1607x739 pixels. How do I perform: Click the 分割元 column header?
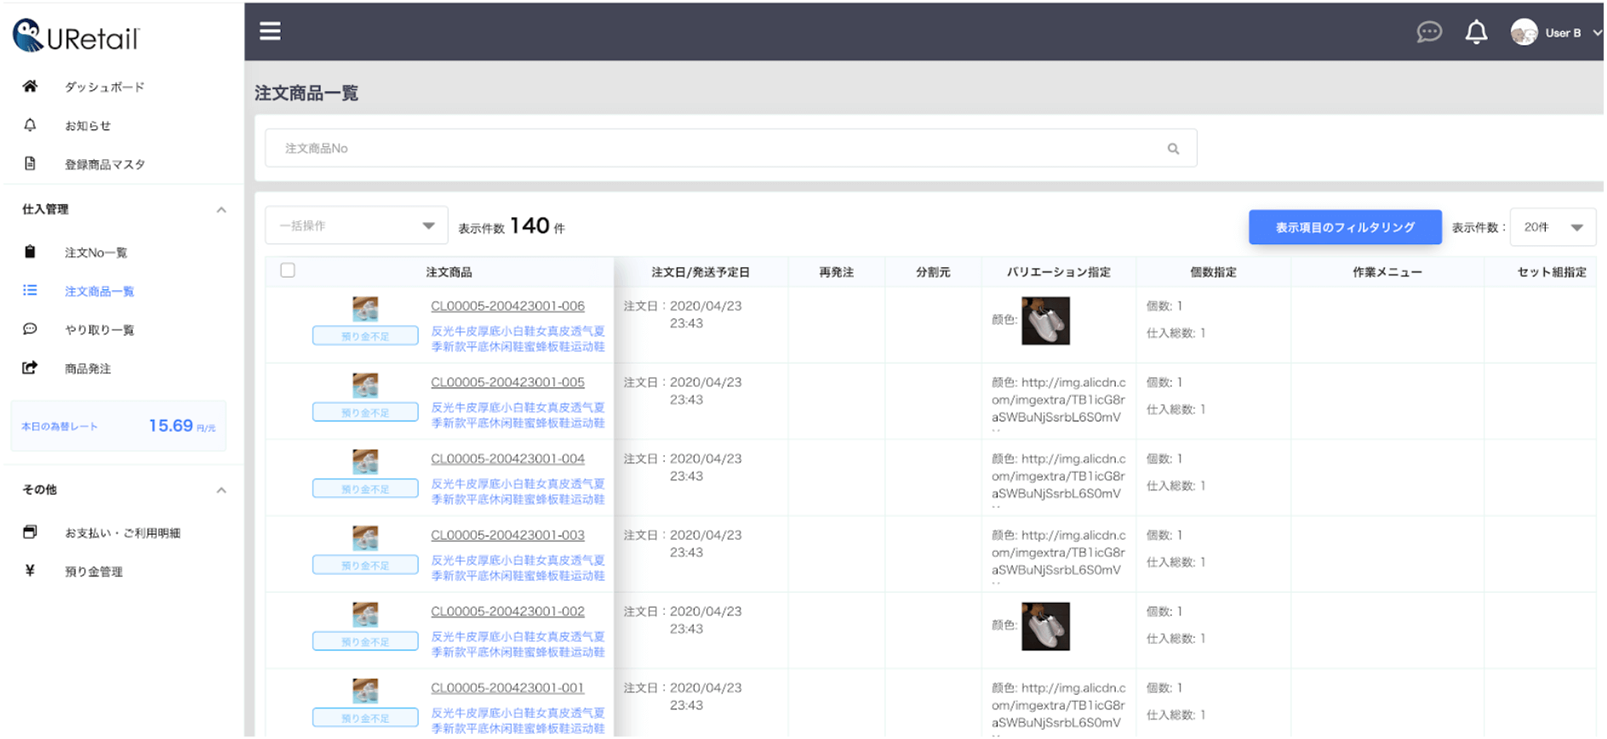(x=933, y=272)
